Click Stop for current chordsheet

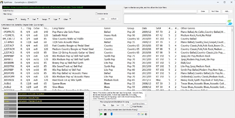[113, 105]
